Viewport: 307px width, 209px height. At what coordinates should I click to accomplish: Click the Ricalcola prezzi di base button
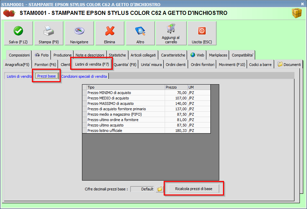pos(193,189)
